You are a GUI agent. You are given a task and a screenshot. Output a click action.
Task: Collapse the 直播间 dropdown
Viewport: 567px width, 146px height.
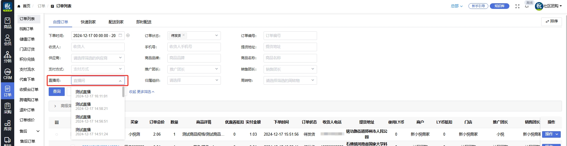[120, 81]
